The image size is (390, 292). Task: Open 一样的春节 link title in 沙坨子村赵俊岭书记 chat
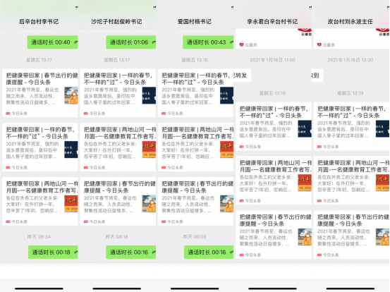118,78
